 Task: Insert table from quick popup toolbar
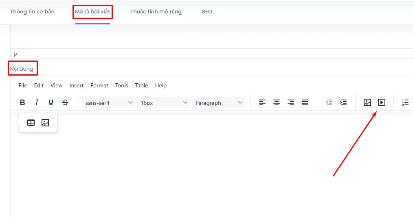[31, 123]
